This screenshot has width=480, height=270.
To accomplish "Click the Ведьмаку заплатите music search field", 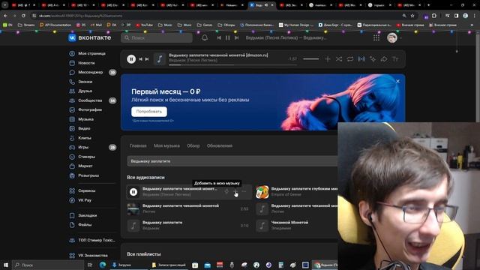I will point(232,161).
